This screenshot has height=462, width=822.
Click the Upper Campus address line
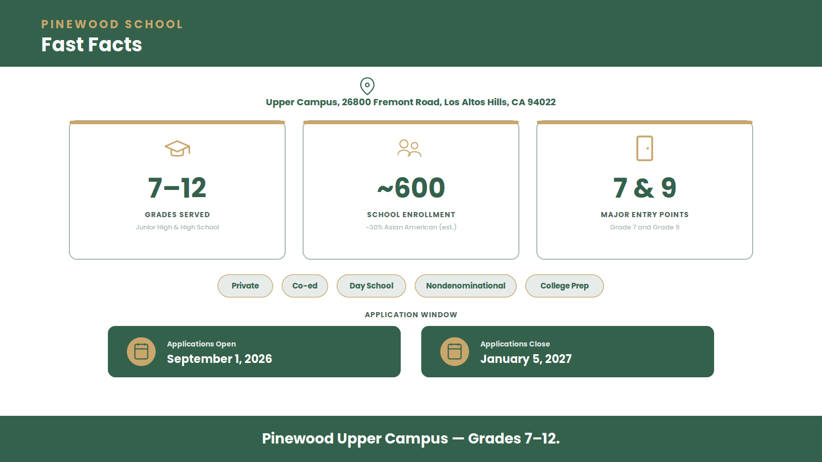tap(411, 102)
